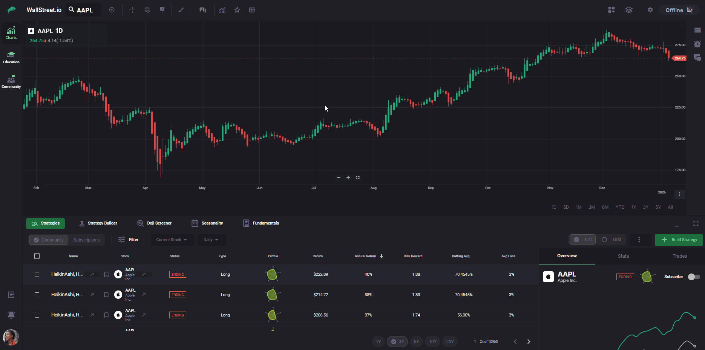705x350 pixels.
Task: Open the Education section in sidebar
Action: click(11, 57)
